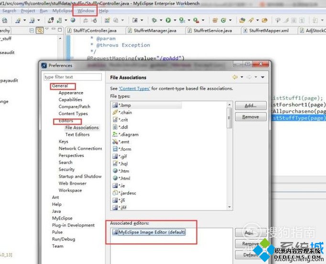This screenshot has width=326, height=264.
Task: Select the *.chain file type
Action: pos(122,112)
